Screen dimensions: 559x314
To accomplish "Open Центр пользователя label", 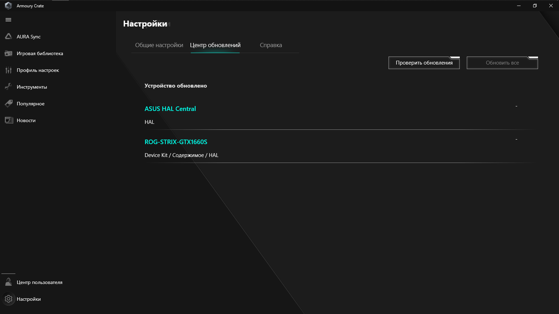I will pos(39,282).
